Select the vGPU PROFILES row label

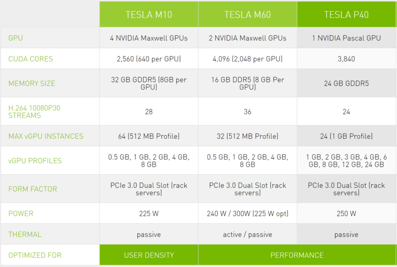[35, 161]
